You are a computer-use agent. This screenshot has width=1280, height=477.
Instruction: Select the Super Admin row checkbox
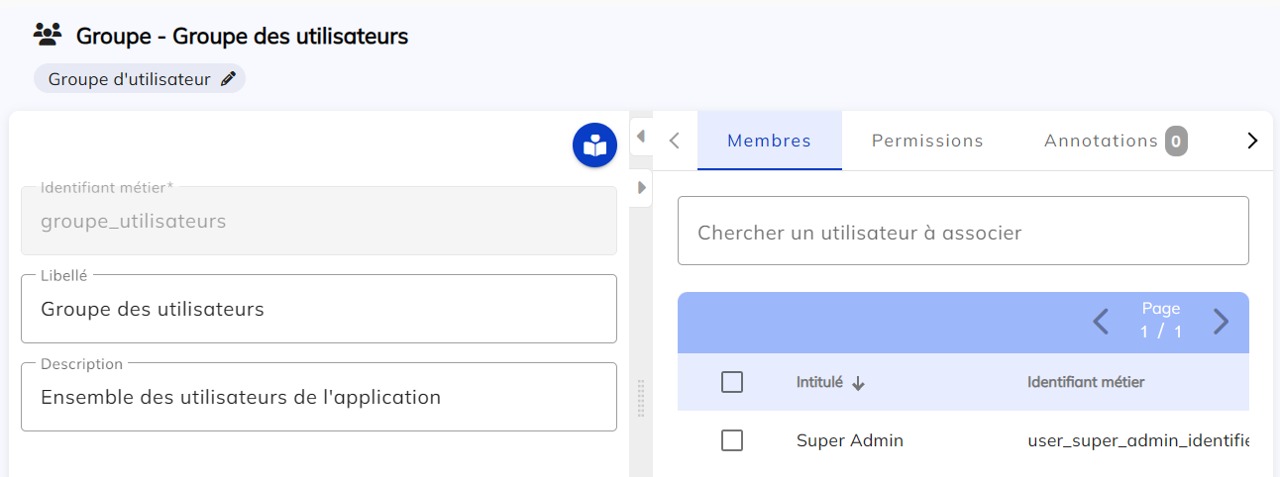[732, 440]
